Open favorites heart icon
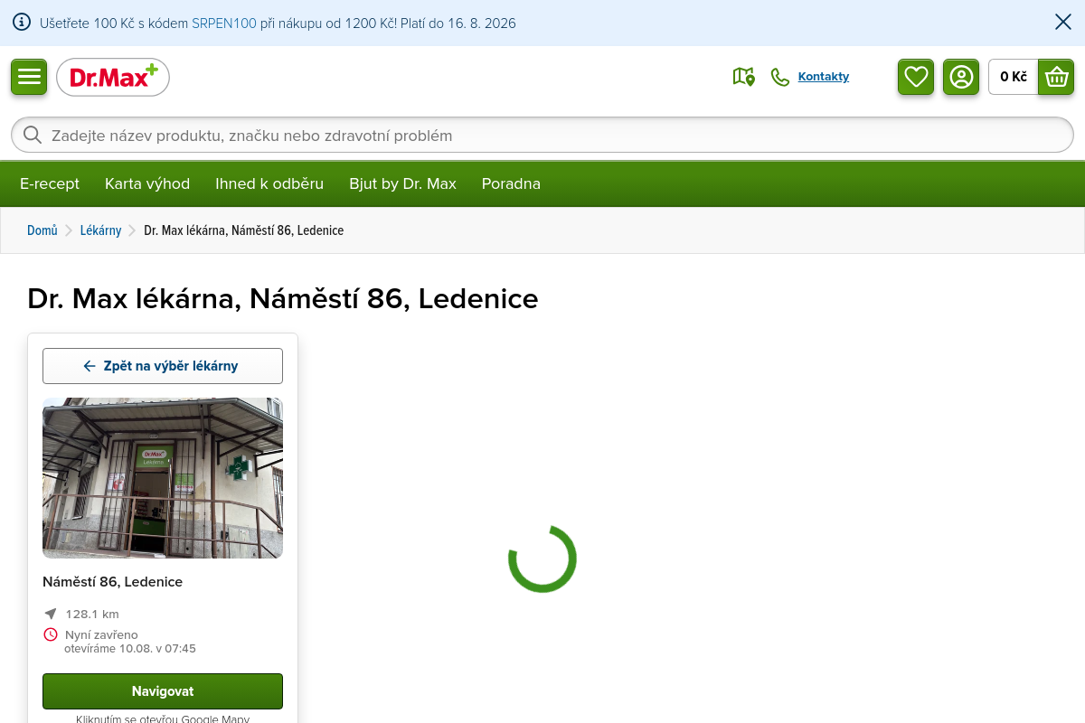 pos(916,77)
